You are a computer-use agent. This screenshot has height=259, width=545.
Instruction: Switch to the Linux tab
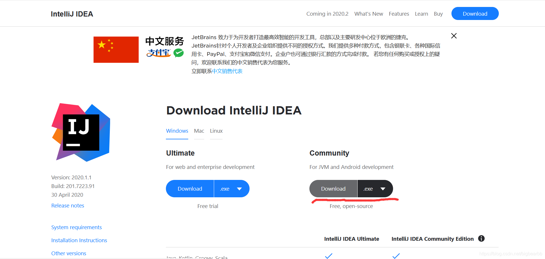coord(216,131)
